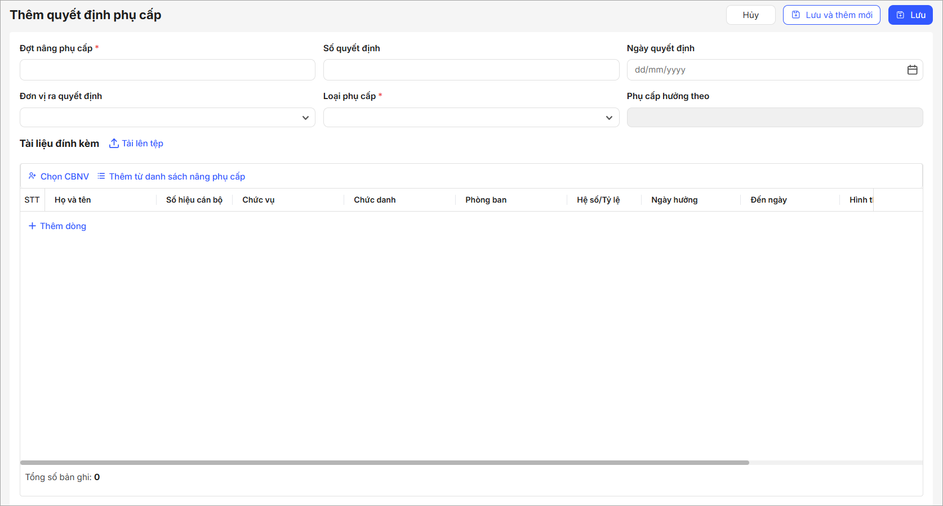Image resolution: width=943 pixels, height=506 pixels.
Task: Click Thêm từ danh sách nâng phụ cấp
Action: click(x=177, y=176)
